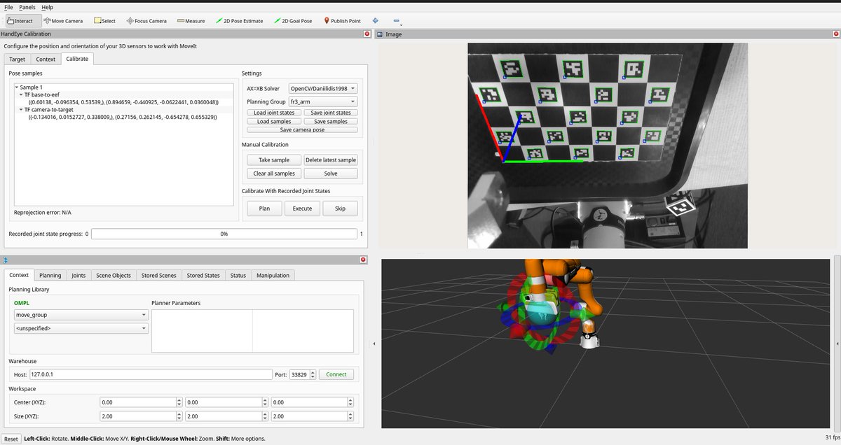Click the Image panel monitor icon

click(x=380, y=34)
